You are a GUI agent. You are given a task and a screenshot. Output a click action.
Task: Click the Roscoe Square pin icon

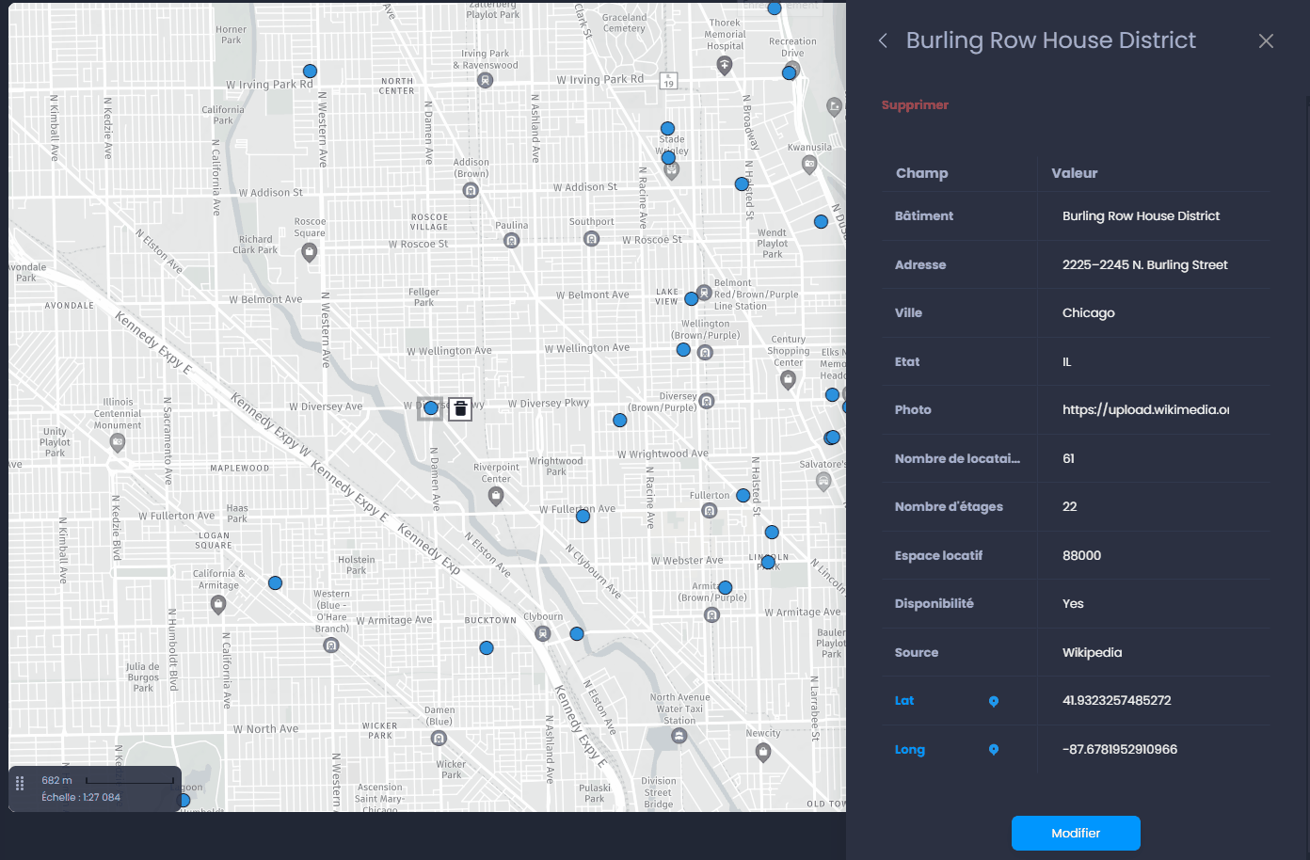(x=309, y=251)
